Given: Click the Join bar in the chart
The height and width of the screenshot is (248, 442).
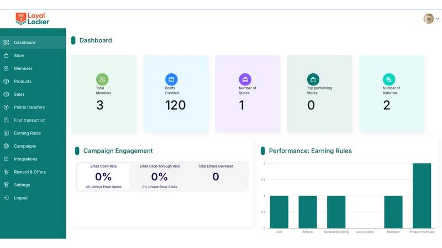Looking at the screenshot, I should (x=279, y=212).
